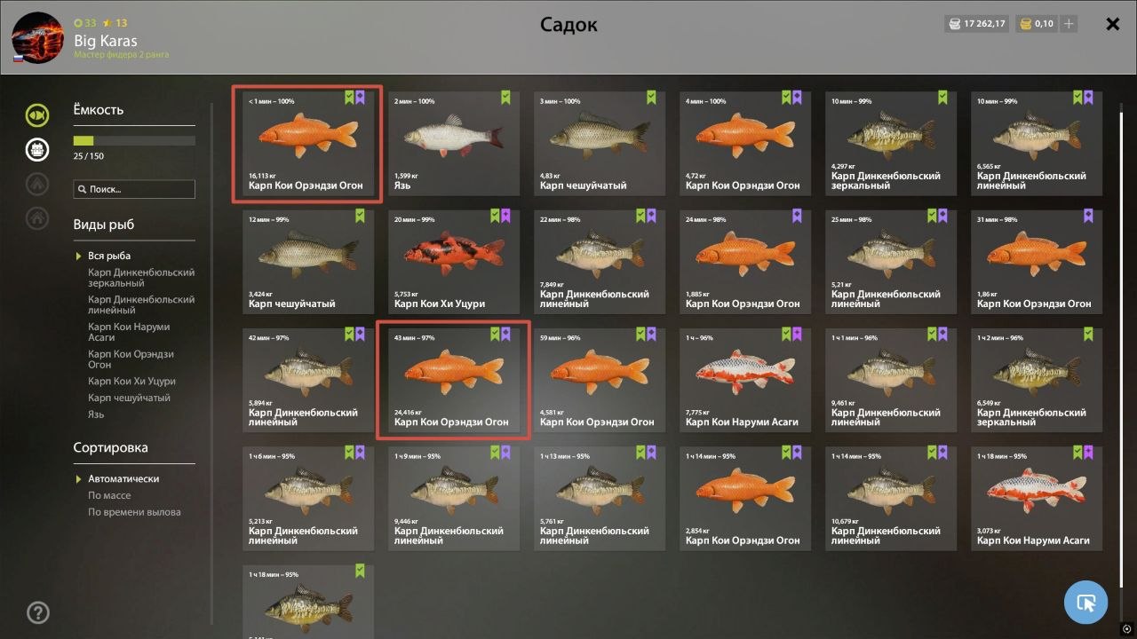Click the Ёмкость capacity progress bar
Viewport: 1137px width, 639px height.
pos(134,141)
